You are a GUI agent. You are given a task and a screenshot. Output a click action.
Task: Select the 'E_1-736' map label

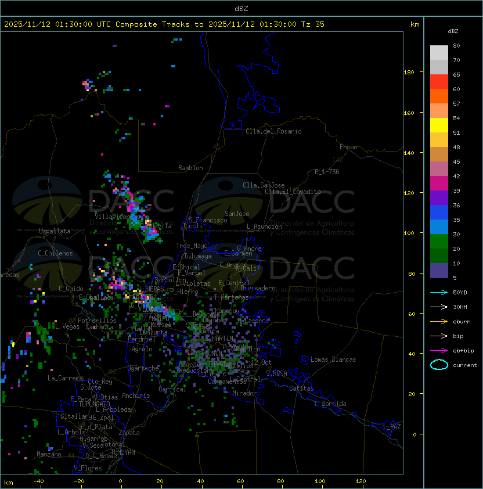327,172
